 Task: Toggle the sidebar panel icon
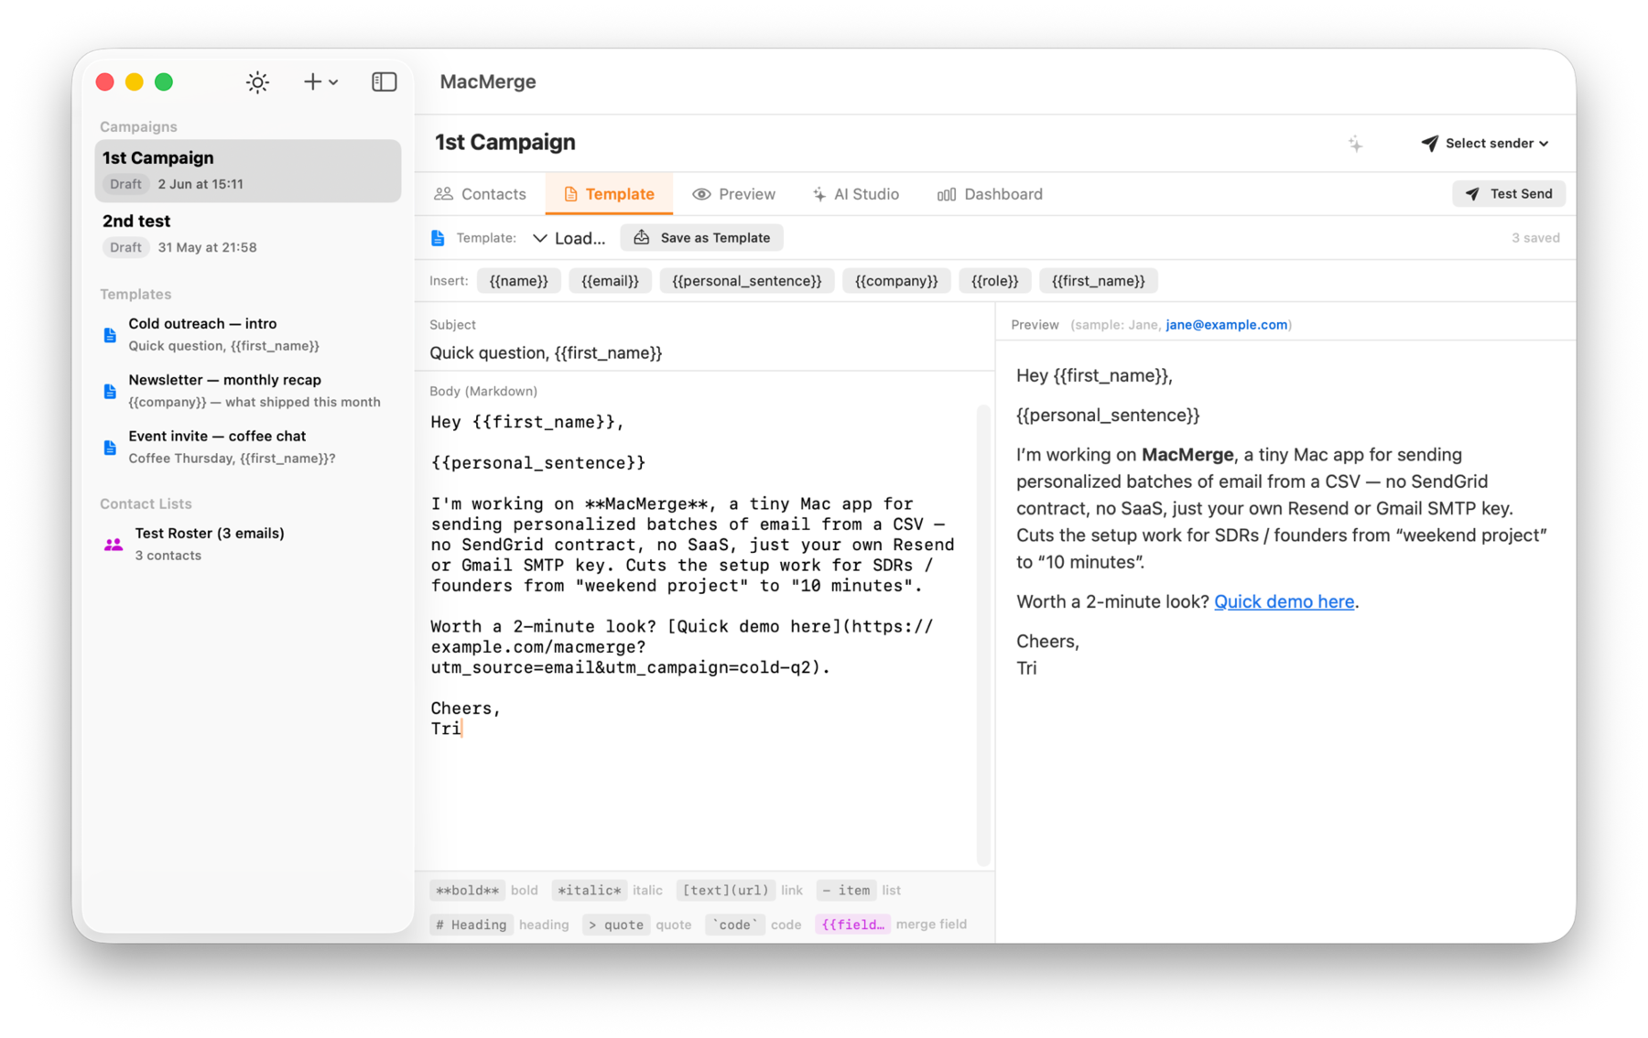click(x=385, y=82)
